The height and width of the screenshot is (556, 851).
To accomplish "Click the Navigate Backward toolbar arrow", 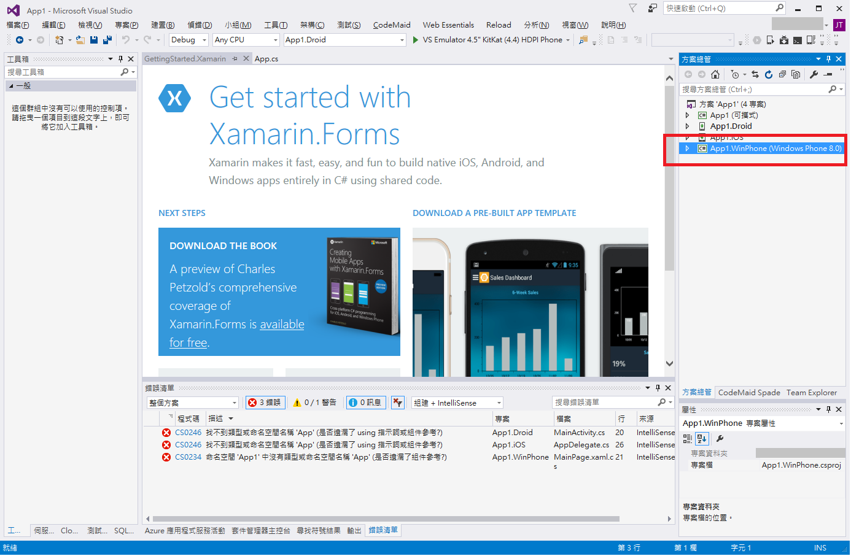I will click(20, 40).
